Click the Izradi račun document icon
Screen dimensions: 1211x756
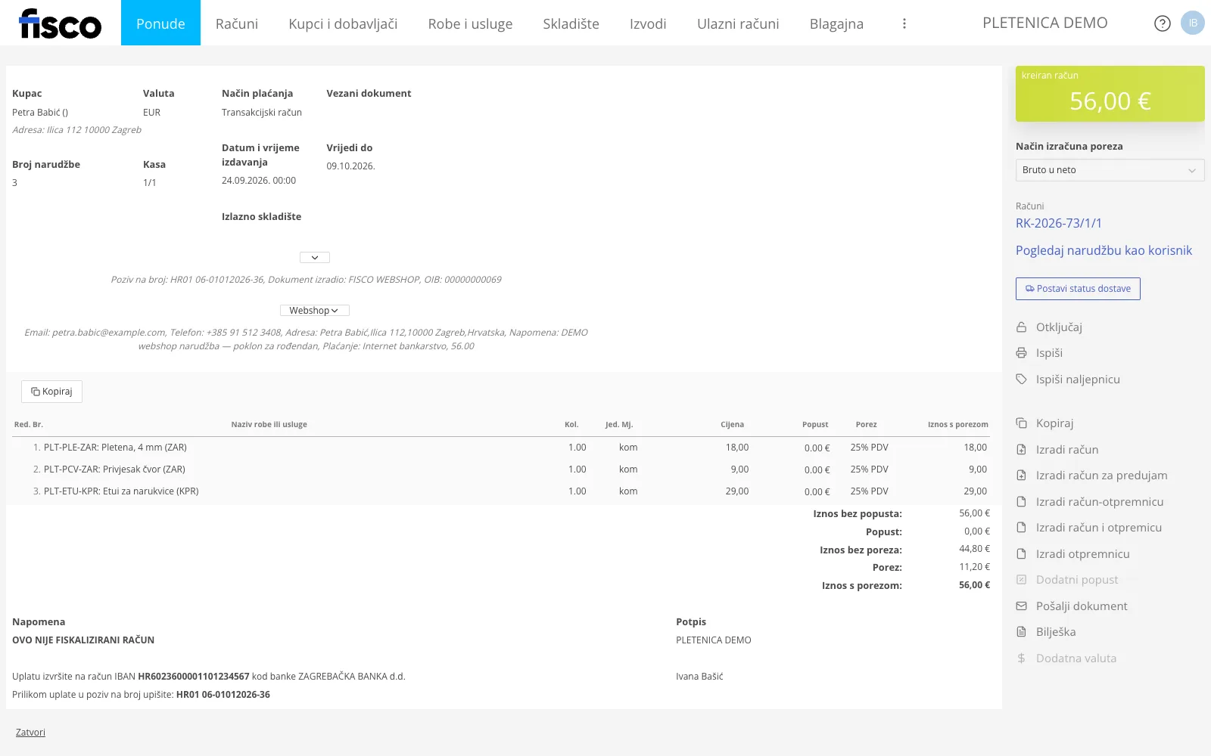tap(1021, 450)
